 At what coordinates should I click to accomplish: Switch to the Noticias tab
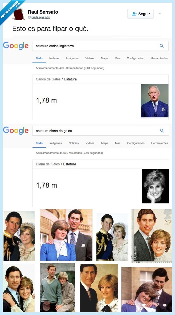tap(54, 58)
